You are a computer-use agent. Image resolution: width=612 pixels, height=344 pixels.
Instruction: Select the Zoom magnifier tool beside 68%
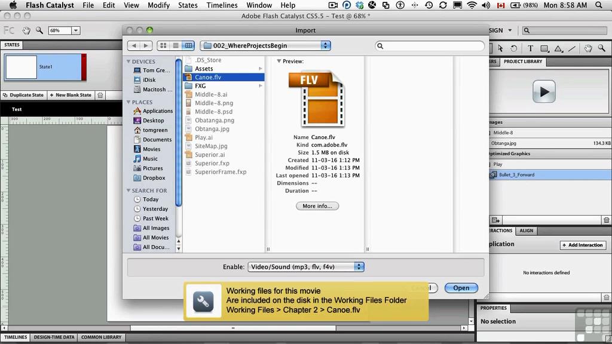tap(39, 30)
